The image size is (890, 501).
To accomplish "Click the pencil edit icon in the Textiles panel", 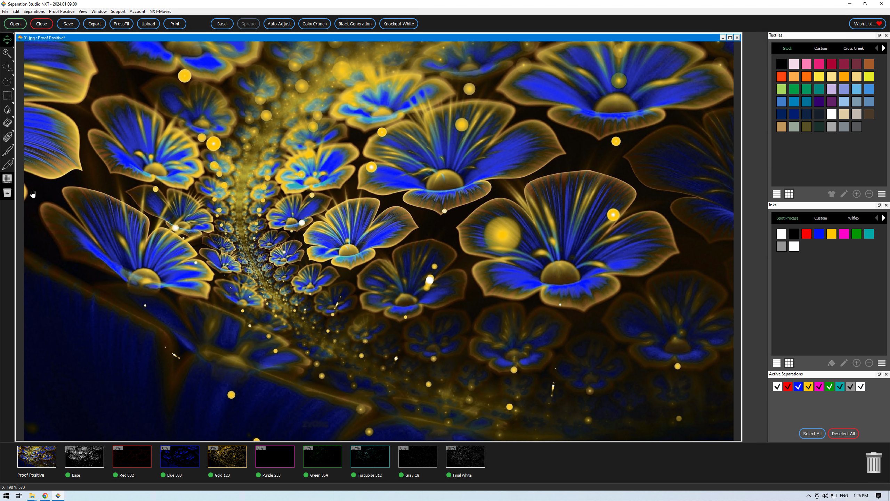I will [x=844, y=194].
